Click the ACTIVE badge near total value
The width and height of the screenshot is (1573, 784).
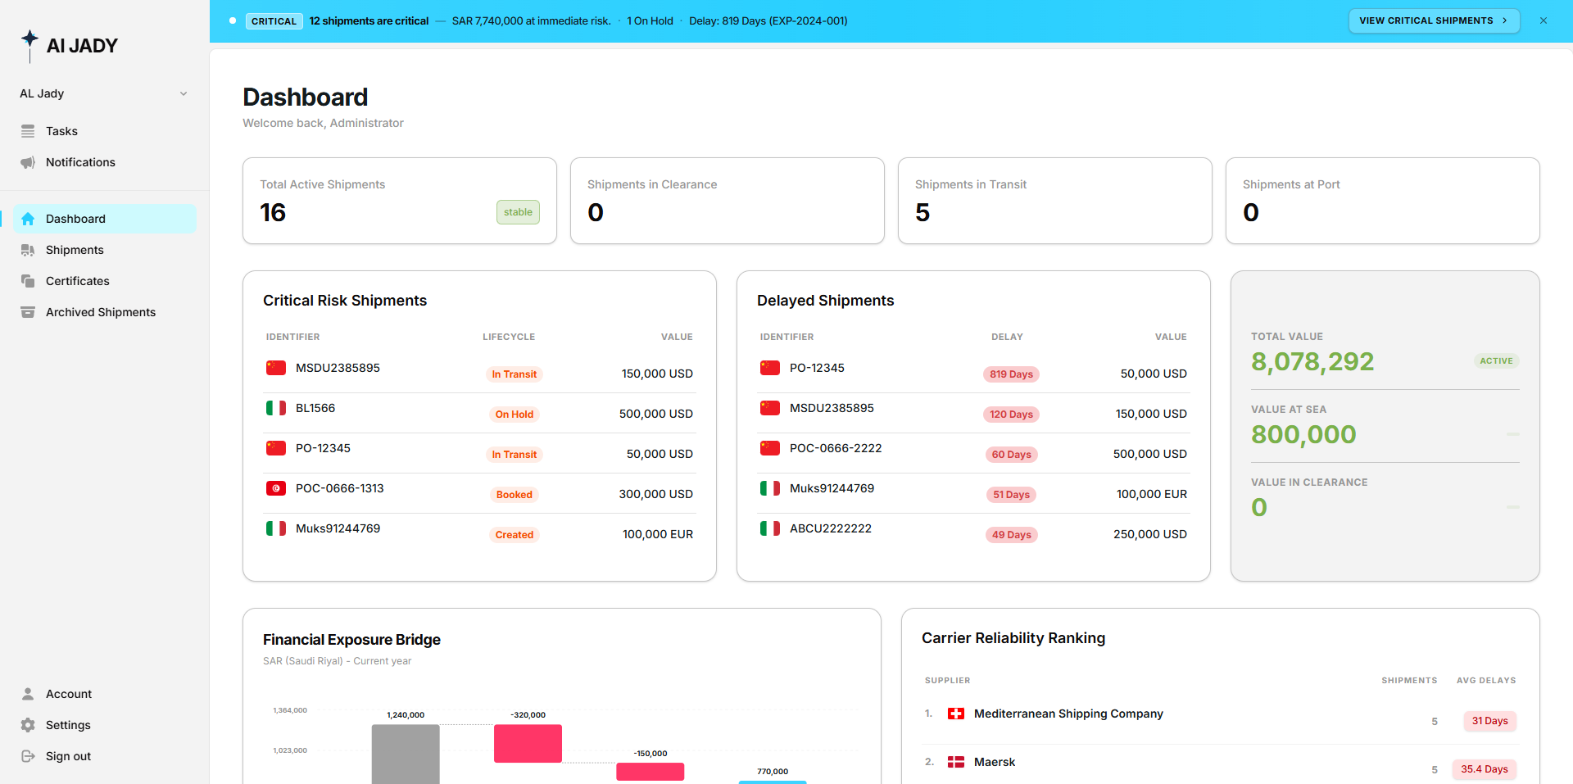(x=1496, y=361)
